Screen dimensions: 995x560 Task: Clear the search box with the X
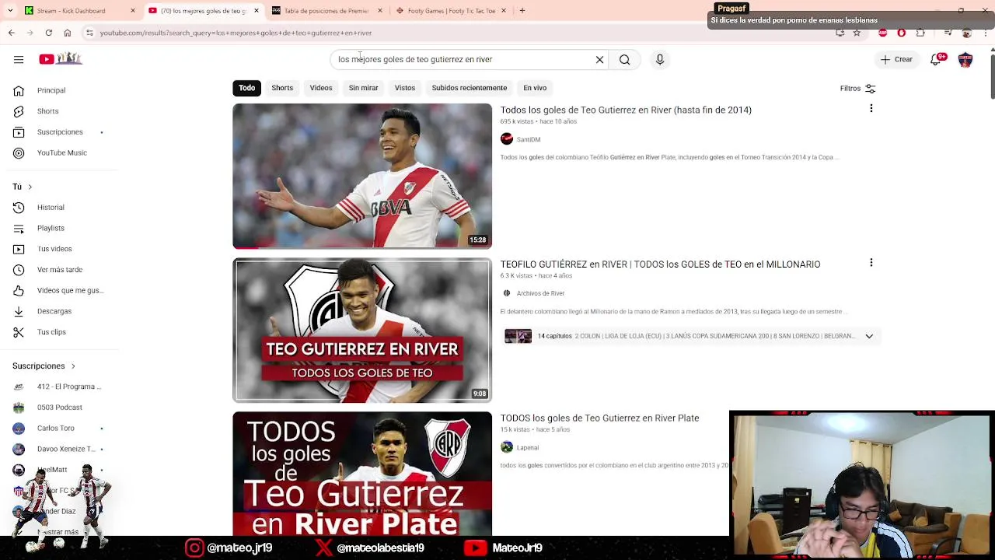(599, 60)
